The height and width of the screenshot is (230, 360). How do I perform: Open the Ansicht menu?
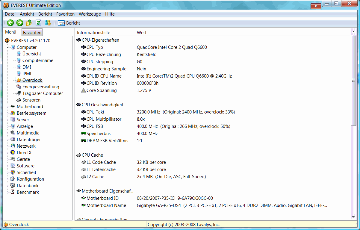[x=27, y=14]
